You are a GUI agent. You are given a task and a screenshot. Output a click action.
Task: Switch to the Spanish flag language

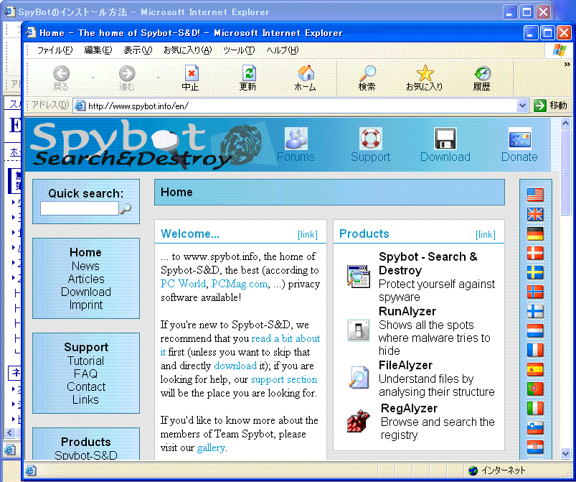coord(535,369)
